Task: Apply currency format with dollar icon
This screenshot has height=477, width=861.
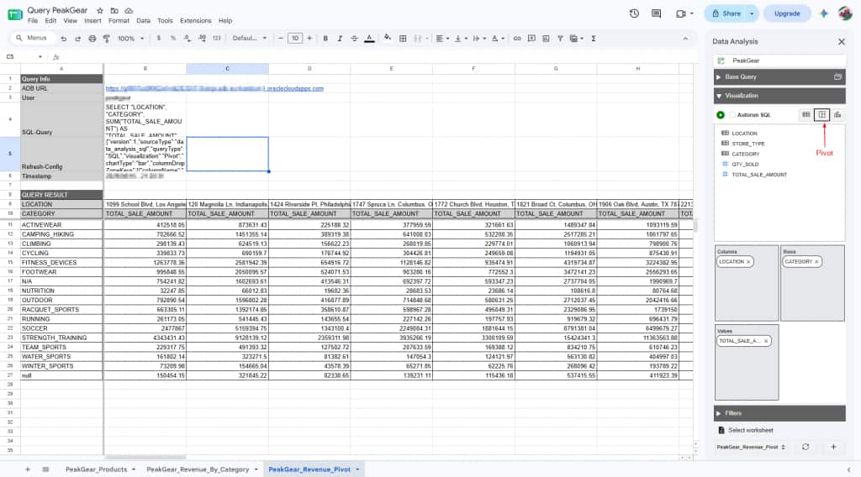Action: coord(159,39)
